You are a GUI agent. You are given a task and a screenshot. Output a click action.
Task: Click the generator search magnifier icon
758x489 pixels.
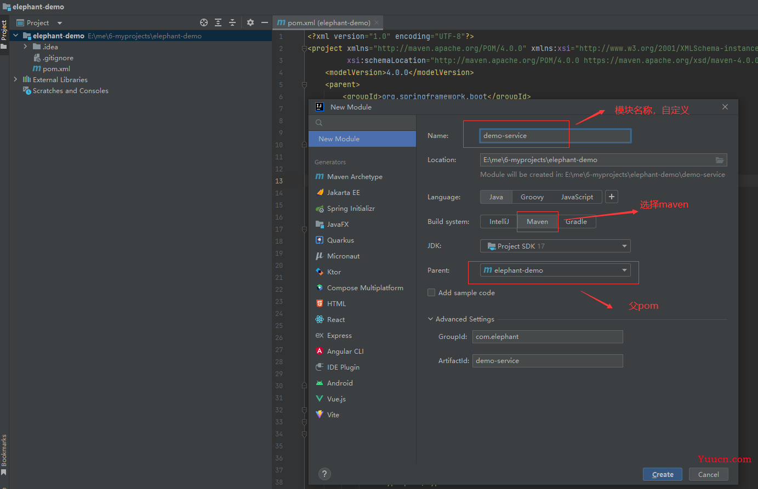pos(319,123)
